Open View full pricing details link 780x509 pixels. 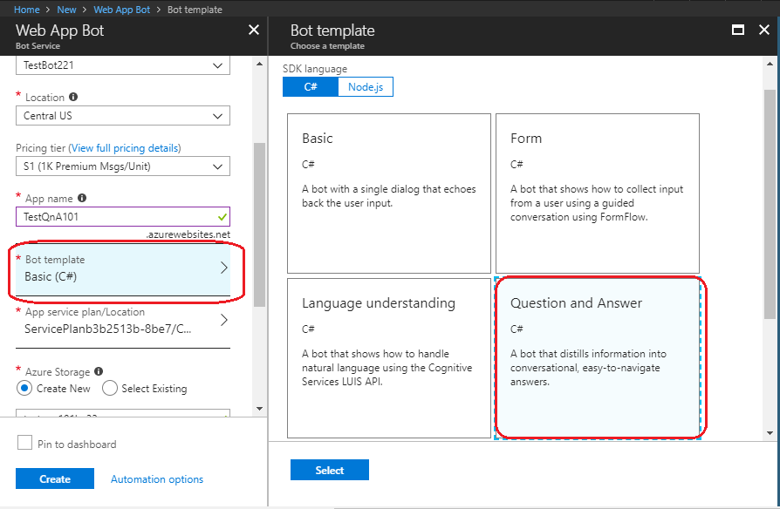tap(125, 148)
